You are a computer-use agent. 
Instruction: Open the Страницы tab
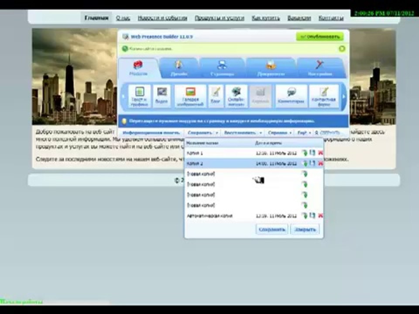[222, 68]
